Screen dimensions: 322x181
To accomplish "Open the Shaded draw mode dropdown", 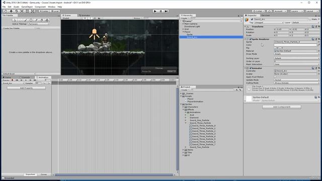I will coord(71,18).
